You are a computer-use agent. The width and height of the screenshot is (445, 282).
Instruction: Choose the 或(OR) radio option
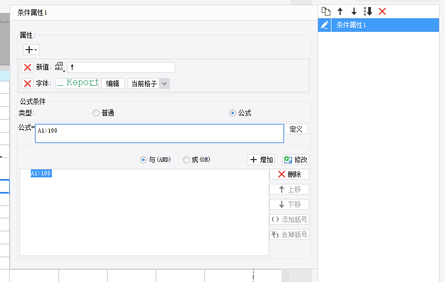click(x=186, y=160)
